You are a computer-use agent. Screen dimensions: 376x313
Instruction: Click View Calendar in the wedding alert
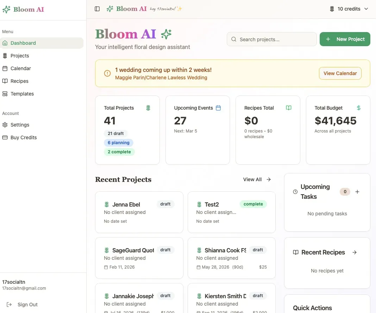(340, 73)
